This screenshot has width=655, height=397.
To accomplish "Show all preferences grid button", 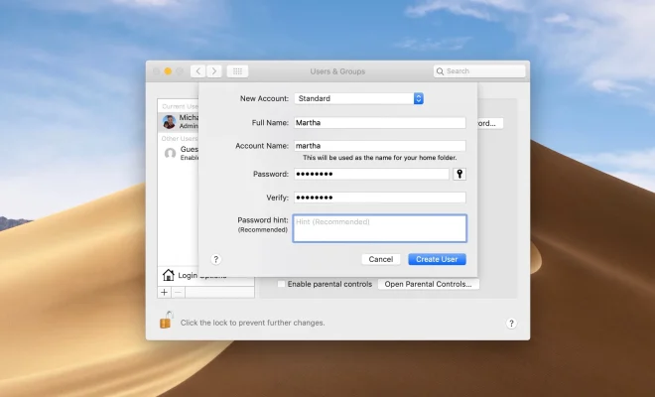I will coord(237,71).
